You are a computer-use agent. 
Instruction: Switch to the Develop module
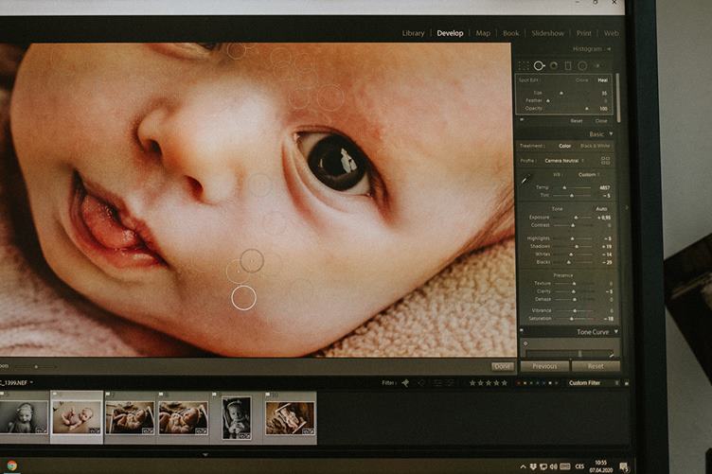[x=450, y=33]
